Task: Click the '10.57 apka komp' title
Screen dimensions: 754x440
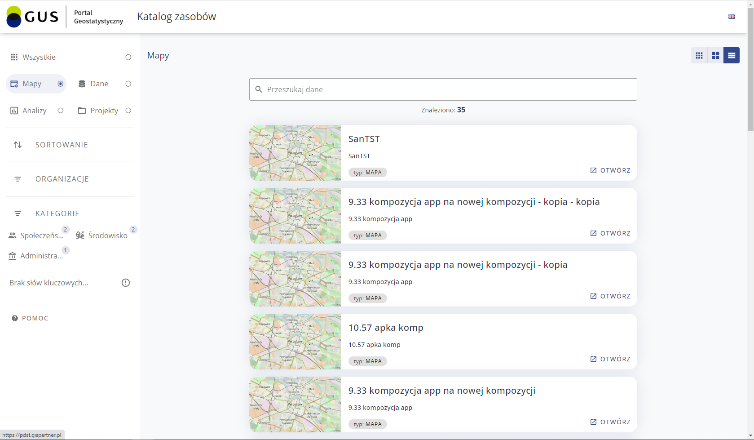Action: 386,328
